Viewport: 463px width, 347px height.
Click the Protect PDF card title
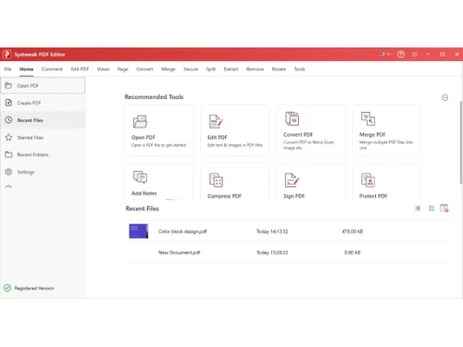pos(373,196)
